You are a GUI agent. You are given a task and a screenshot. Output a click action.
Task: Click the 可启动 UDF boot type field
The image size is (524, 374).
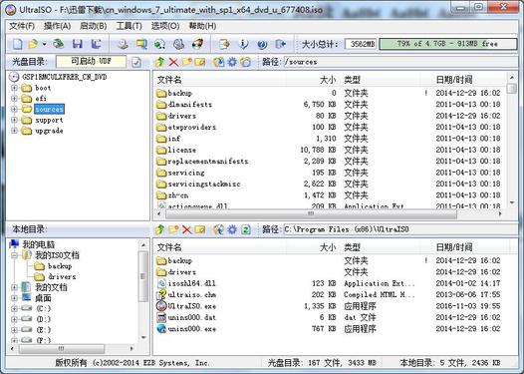click(x=92, y=62)
